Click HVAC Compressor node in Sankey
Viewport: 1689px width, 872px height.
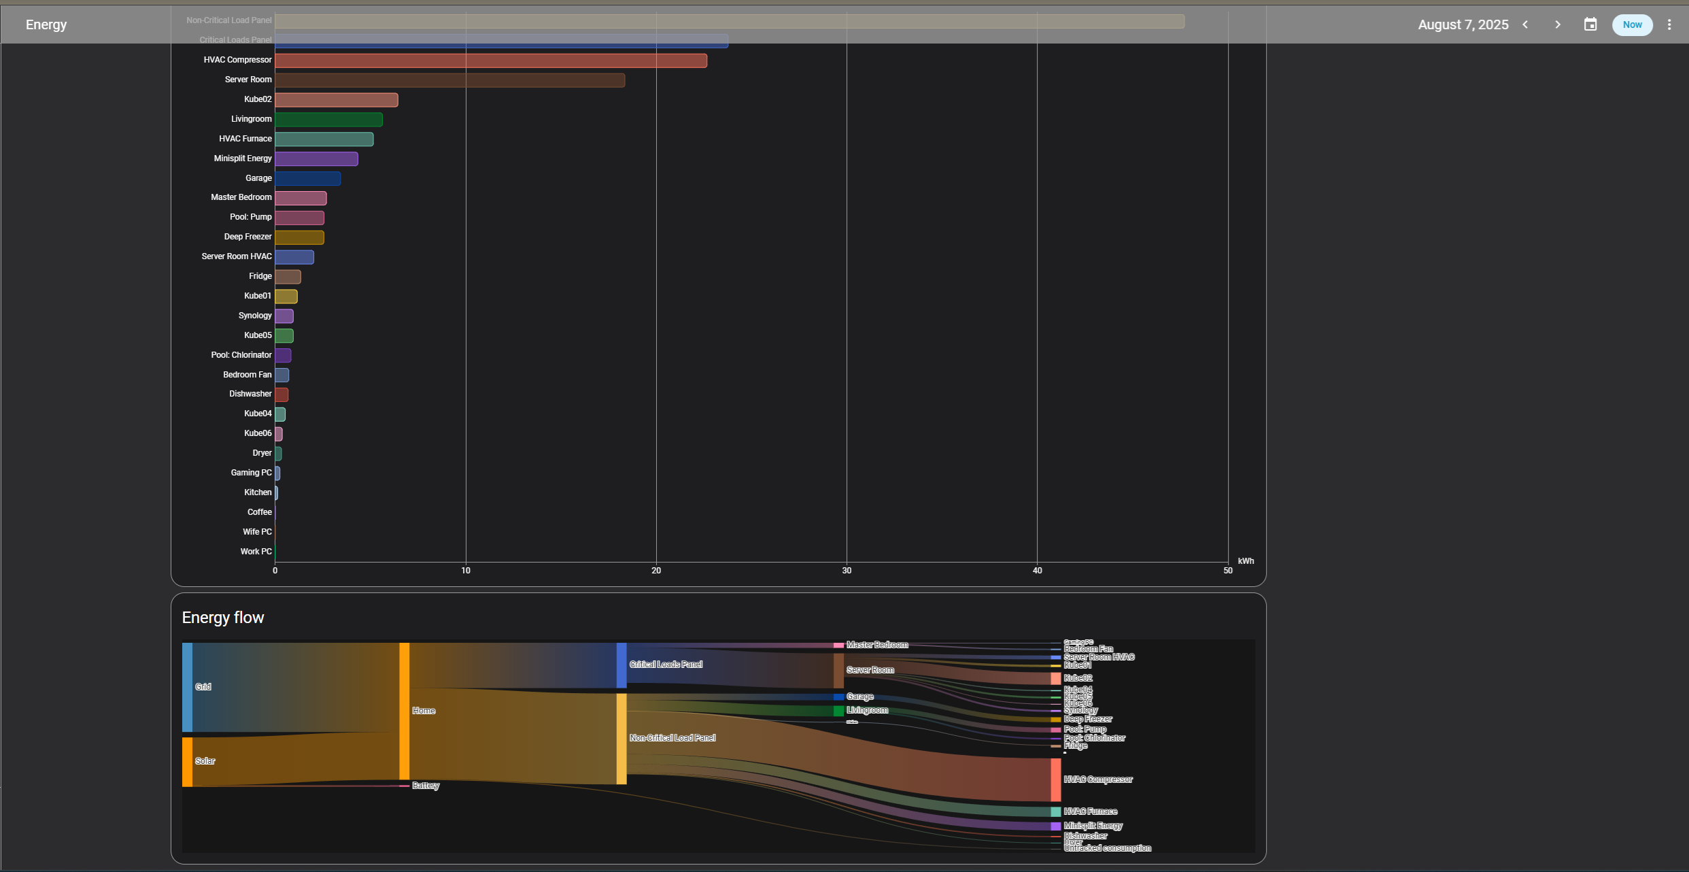(1055, 779)
